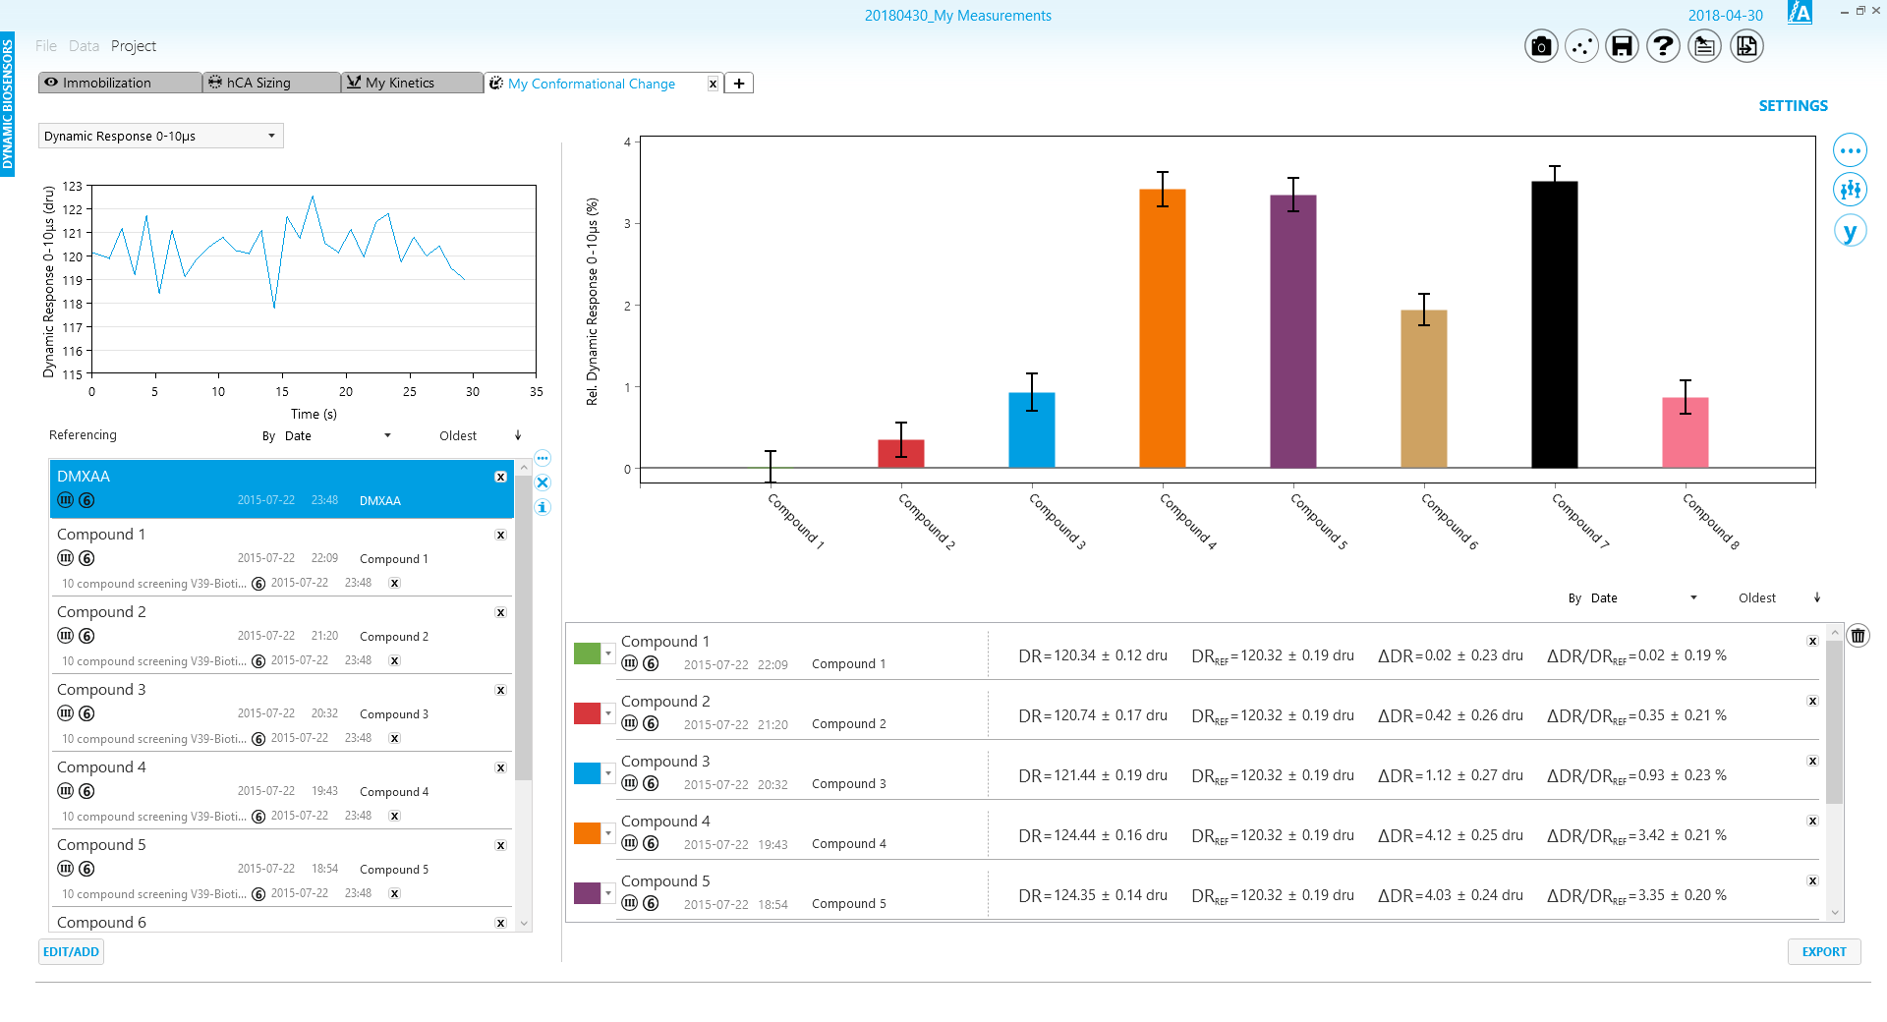The image size is (1887, 1022).
Task: Click the y axis settings icon
Action: pyautogui.click(x=1850, y=231)
